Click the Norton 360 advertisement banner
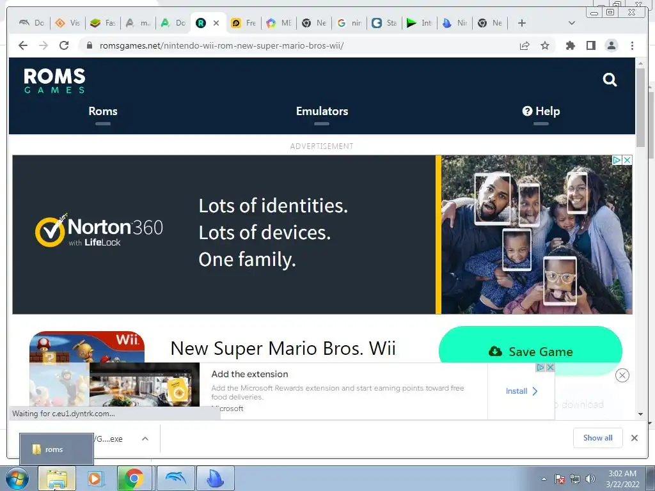Viewport: 655px width, 491px height. coord(322,235)
